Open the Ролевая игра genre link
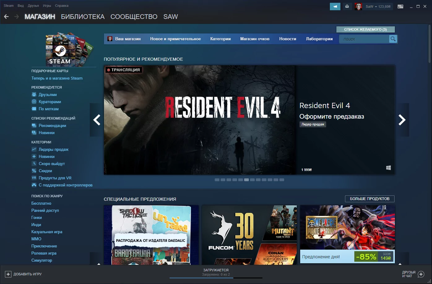432x284 pixels. point(44,253)
